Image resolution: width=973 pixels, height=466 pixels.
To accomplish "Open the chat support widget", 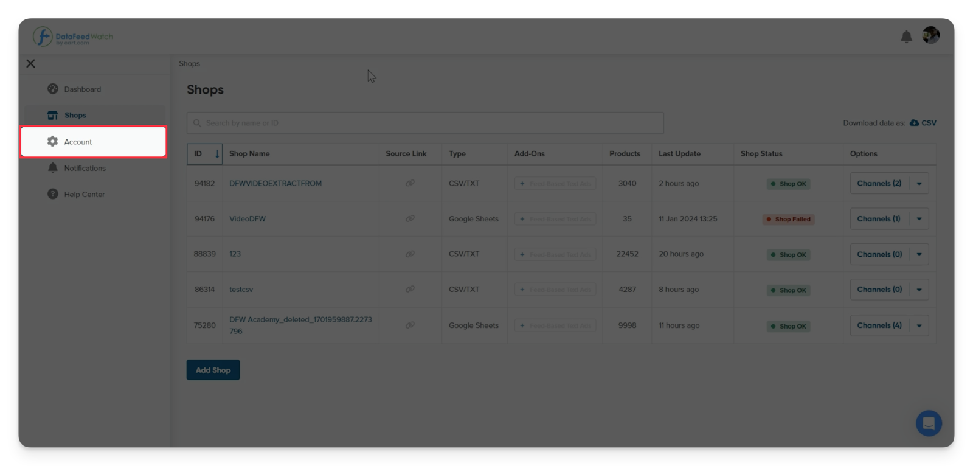I will click(x=929, y=423).
